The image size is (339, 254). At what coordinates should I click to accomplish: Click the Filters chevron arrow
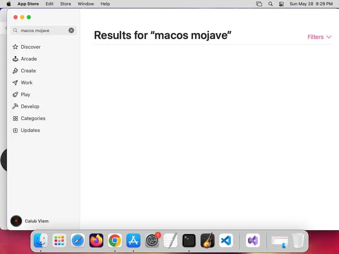pos(329,37)
